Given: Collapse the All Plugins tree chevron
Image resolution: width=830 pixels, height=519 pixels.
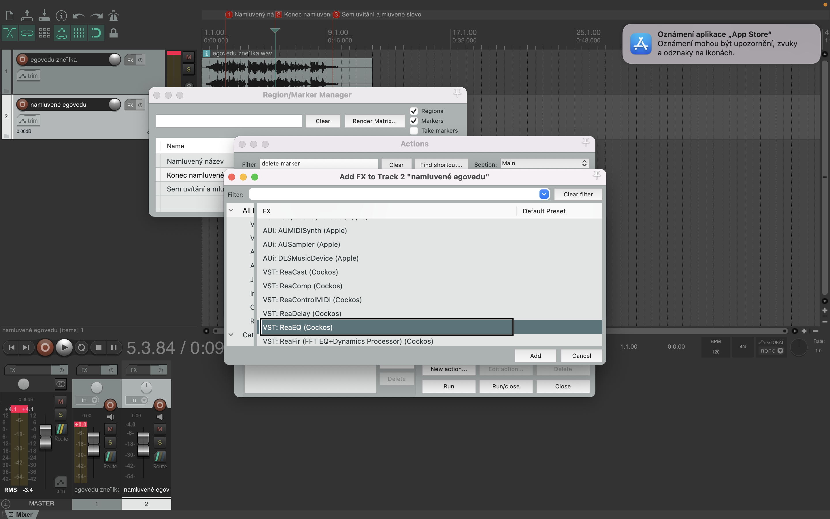Looking at the screenshot, I should coord(231,210).
